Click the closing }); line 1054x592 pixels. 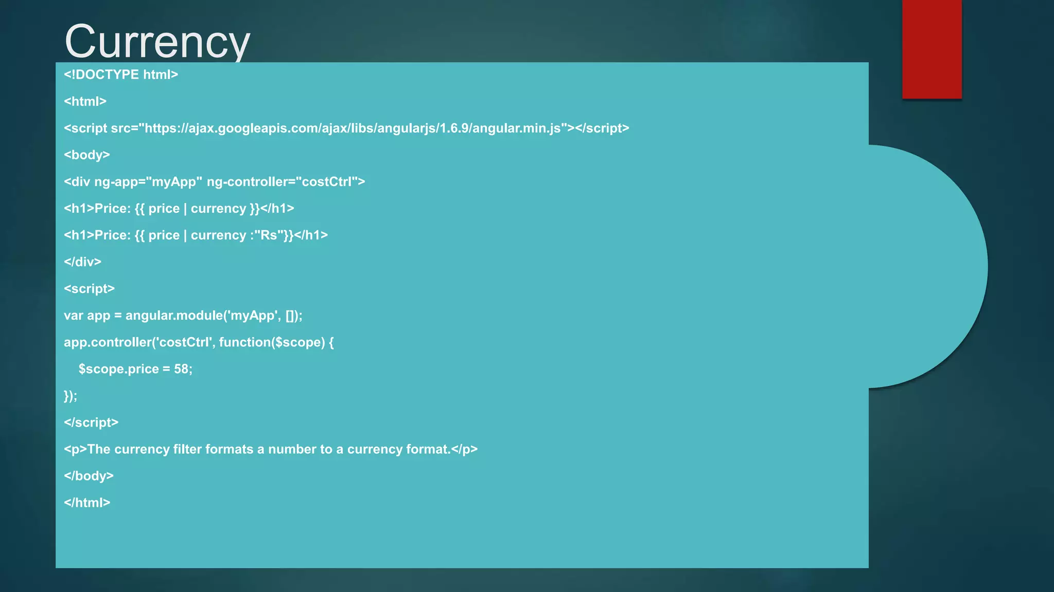tap(71, 395)
